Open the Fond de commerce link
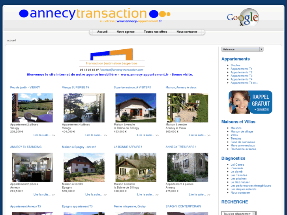Screen dimensions: 287x215 click(x=243, y=142)
